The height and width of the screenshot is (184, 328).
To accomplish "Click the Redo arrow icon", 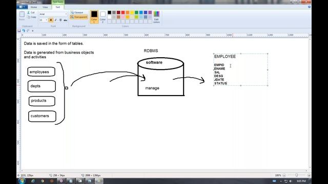I will point(28,31).
